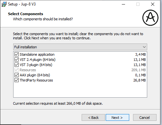
Task: Disable ThirdParty Resources component
Action: click(x=16, y=80)
